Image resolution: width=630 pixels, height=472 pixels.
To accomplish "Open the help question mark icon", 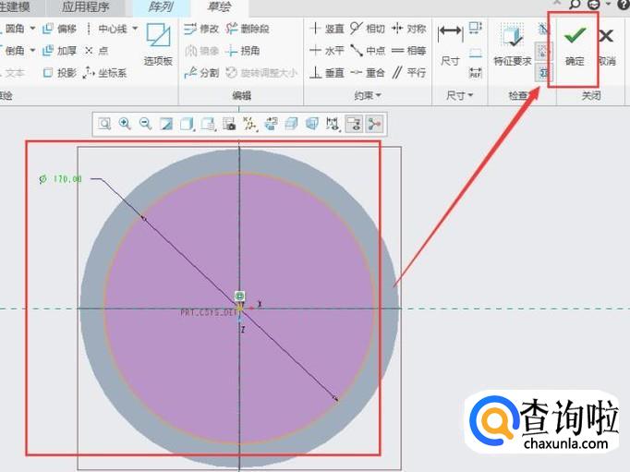I will point(623,4).
